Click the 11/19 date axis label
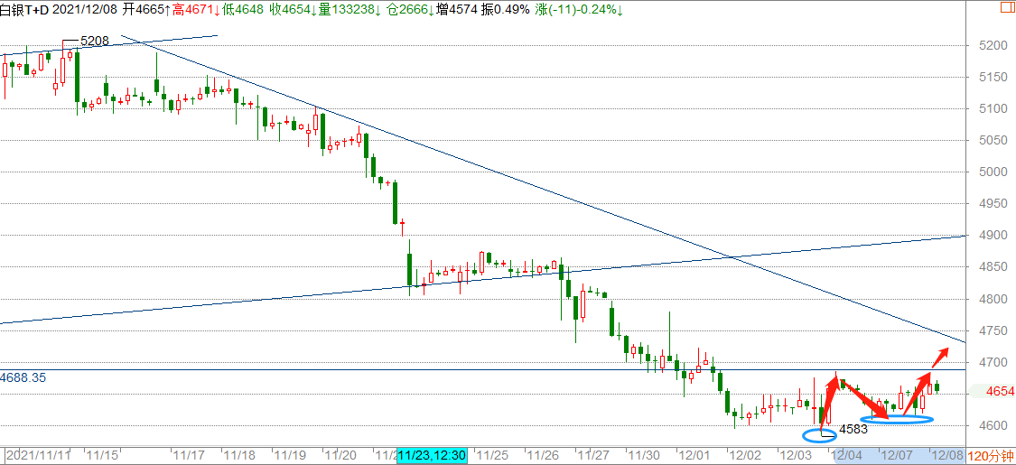The height and width of the screenshot is (465, 1016). point(290,456)
